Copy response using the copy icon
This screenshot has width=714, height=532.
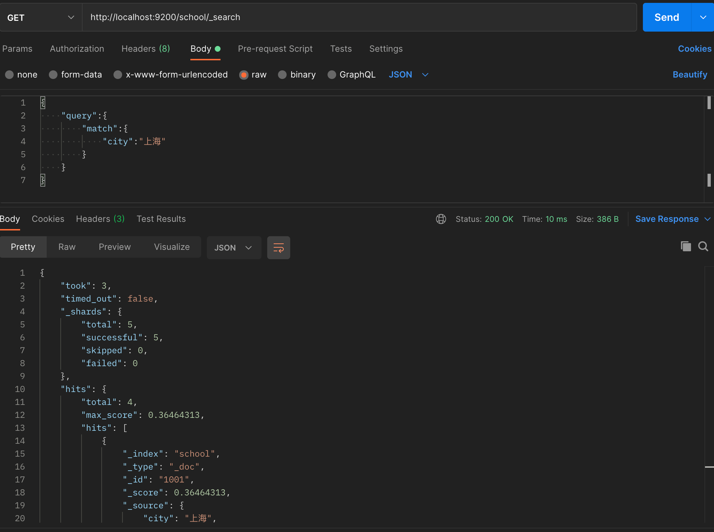click(686, 246)
